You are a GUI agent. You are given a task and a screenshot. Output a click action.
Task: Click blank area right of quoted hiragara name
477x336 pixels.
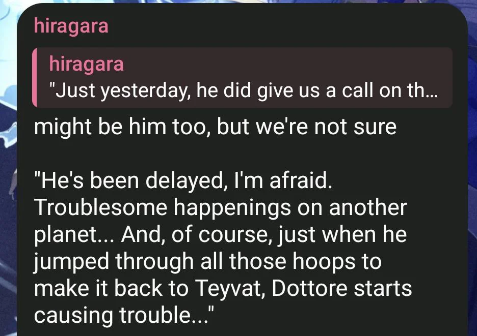(x=286, y=65)
